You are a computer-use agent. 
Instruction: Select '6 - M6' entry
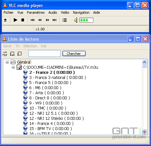tap(45, 88)
